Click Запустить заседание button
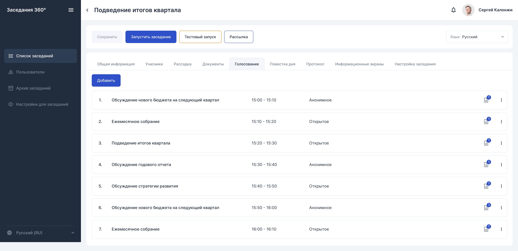The width and height of the screenshot is (518, 251). pyautogui.click(x=151, y=37)
